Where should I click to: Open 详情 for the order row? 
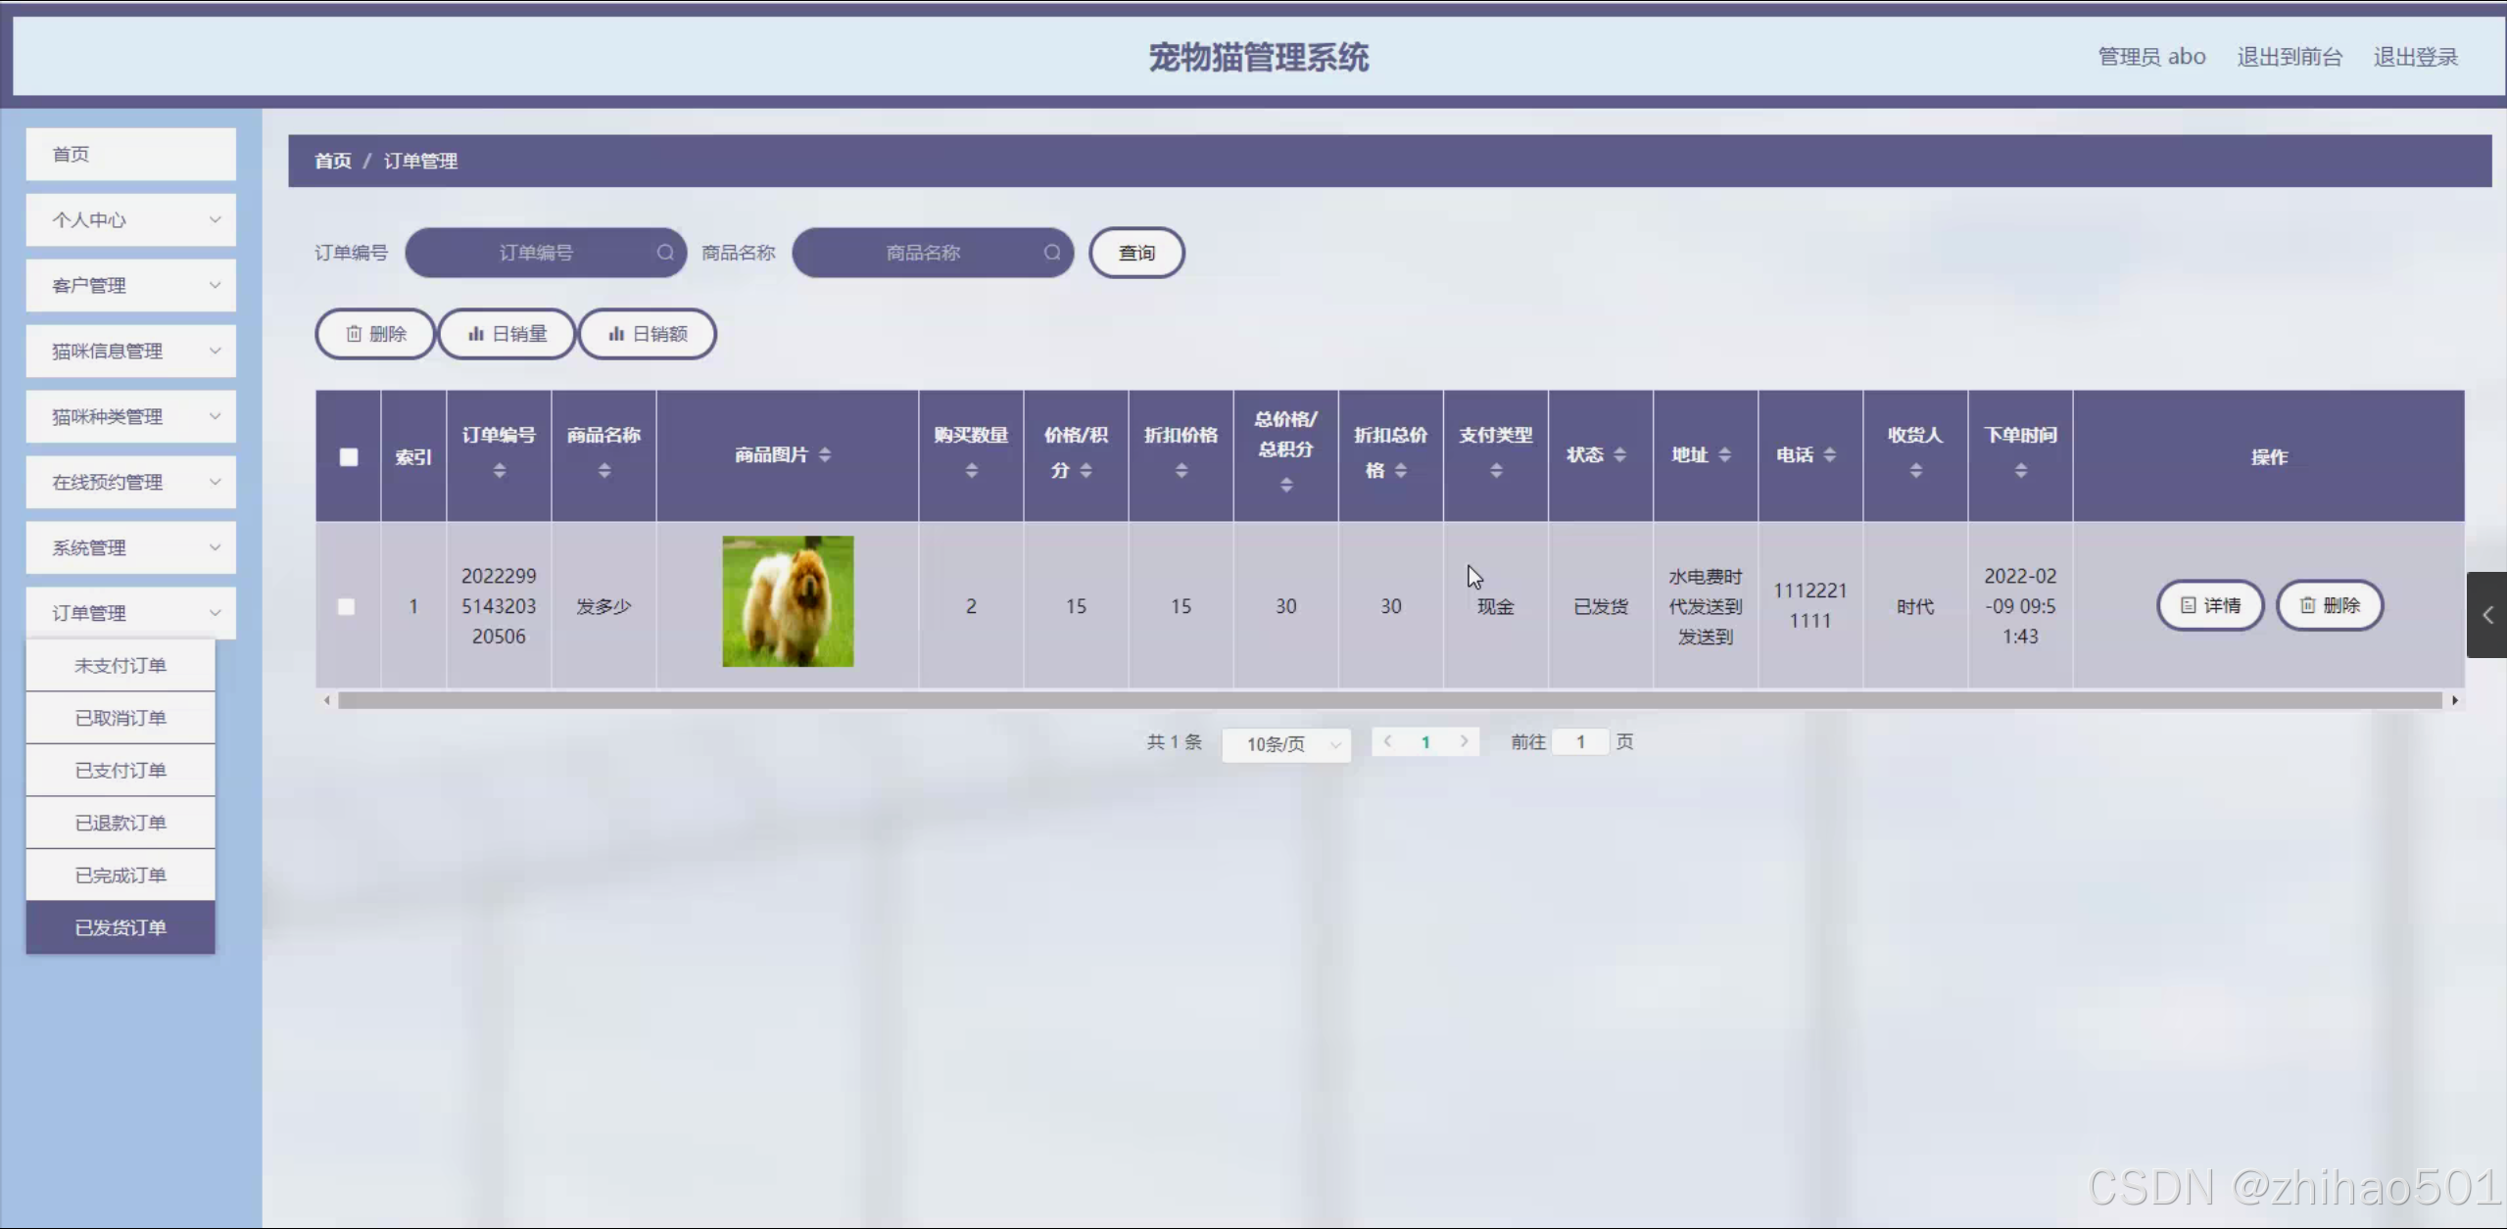[2210, 605]
